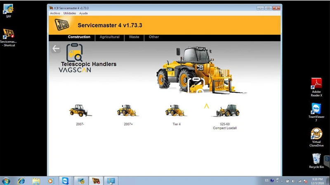
Task: Click the "Servicemaster 4 v1.73.3" header title
Action: (110, 26)
